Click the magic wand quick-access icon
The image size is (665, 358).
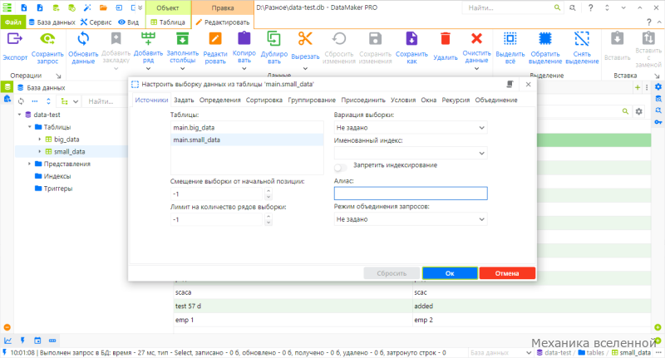click(87, 7)
